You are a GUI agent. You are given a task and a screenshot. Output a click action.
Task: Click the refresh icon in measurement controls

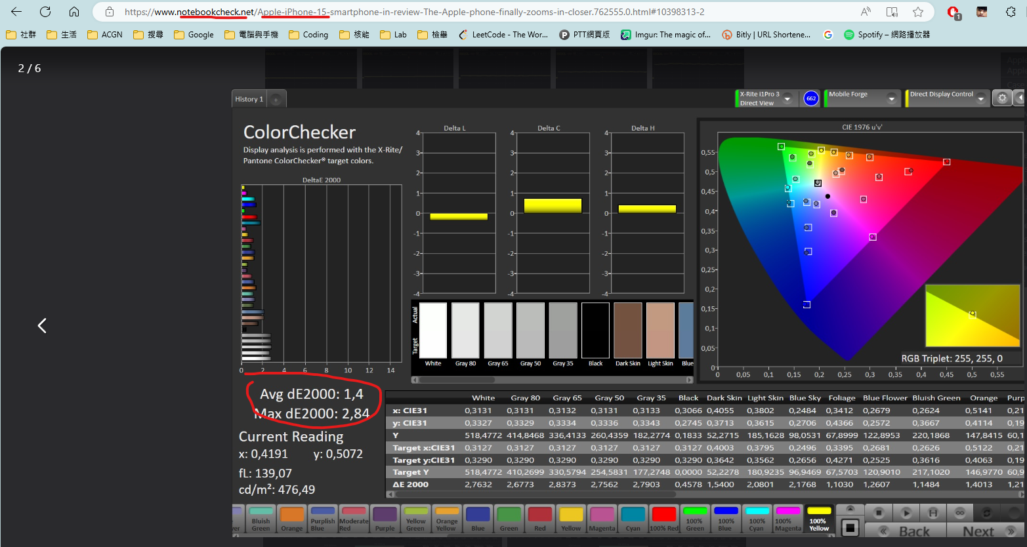(986, 512)
